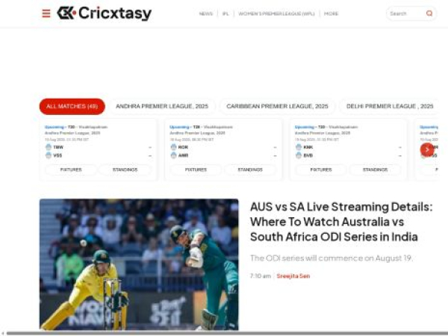The width and height of the screenshot is (448, 336).
Task: Click TBW team badge icon
Action: pyautogui.click(x=49, y=147)
